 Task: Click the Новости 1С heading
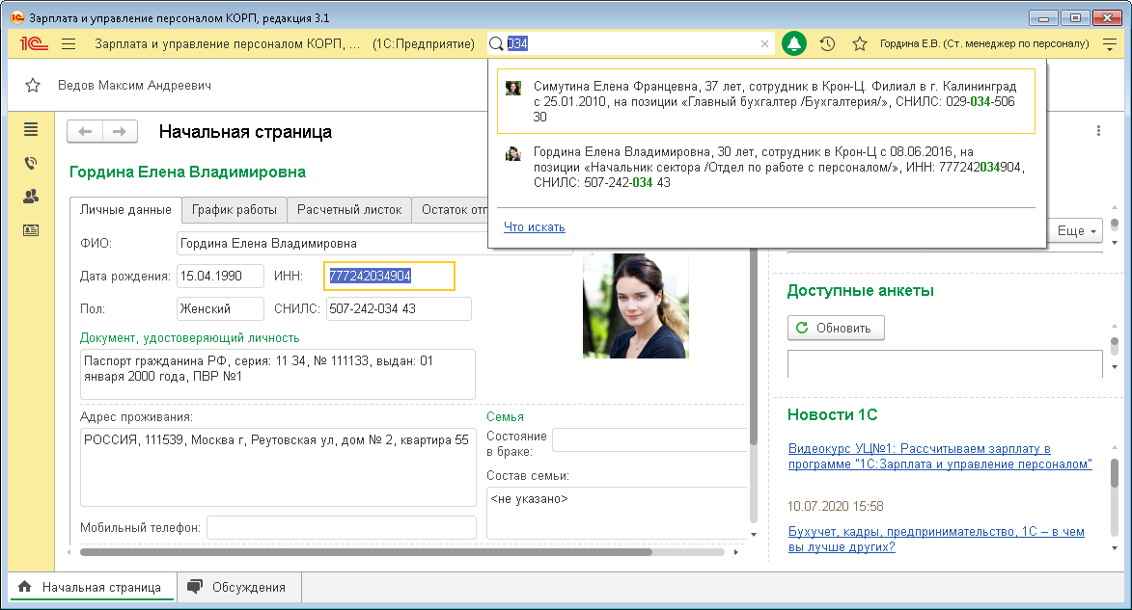(x=833, y=415)
